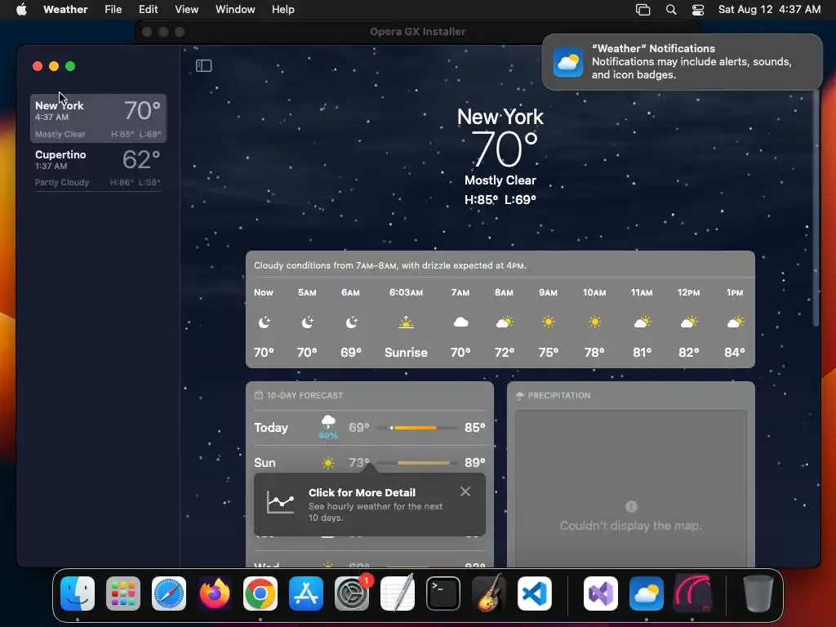Open the Edit menu
836x627 pixels.
pos(149,10)
